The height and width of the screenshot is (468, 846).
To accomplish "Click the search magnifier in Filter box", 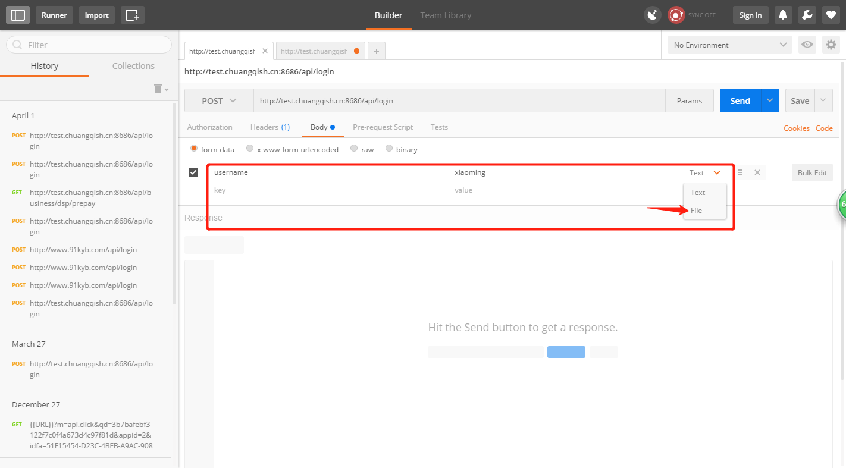I will (17, 45).
